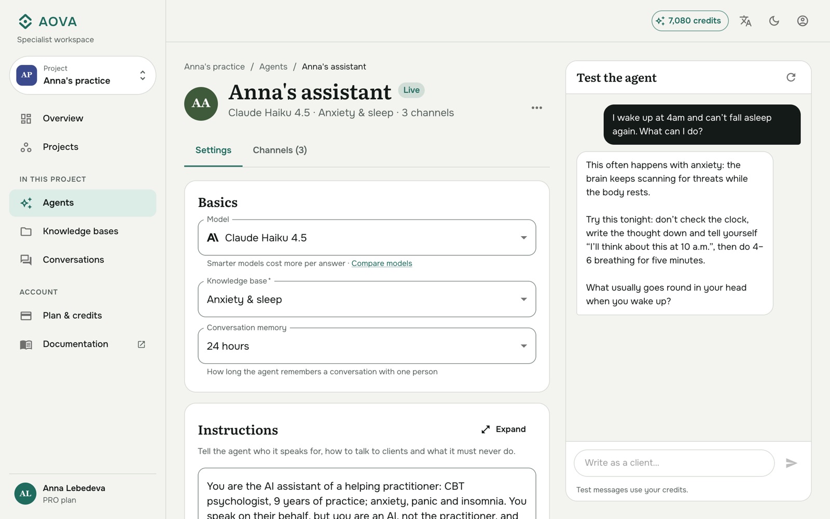Screen dimensions: 830x519
Task: Switch to the Settings tab
Action: (213, 151)
